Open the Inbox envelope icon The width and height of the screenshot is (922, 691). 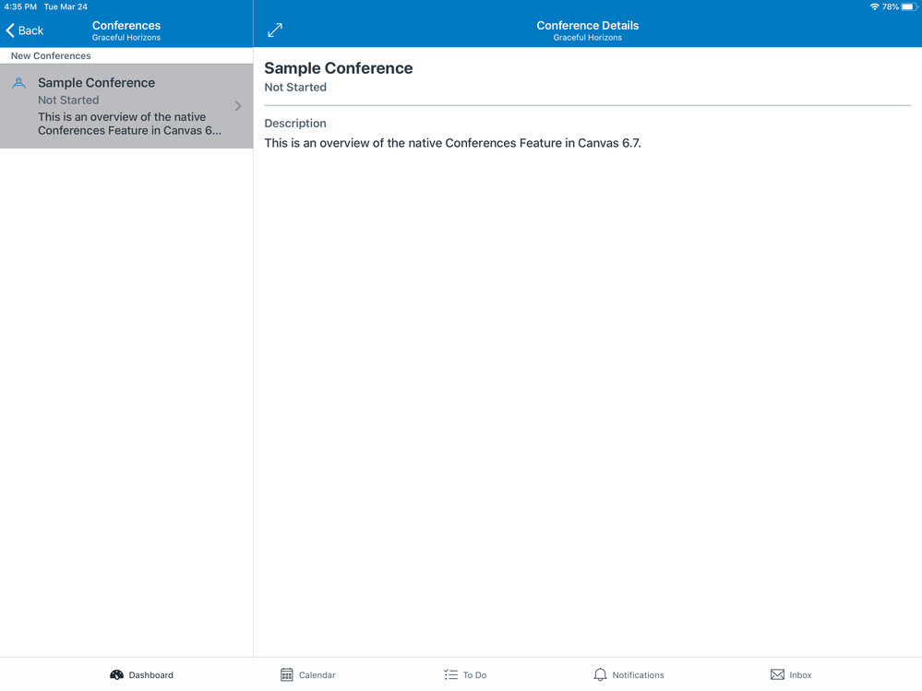[775, 674]
